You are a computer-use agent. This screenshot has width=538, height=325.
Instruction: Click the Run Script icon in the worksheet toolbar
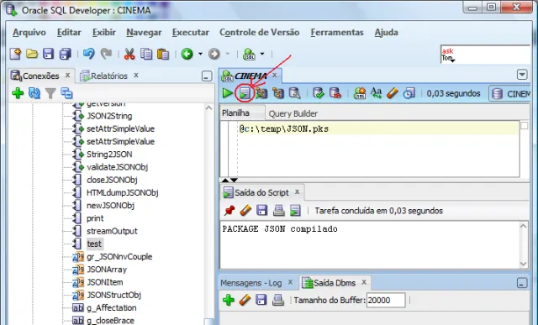(245, 93)
